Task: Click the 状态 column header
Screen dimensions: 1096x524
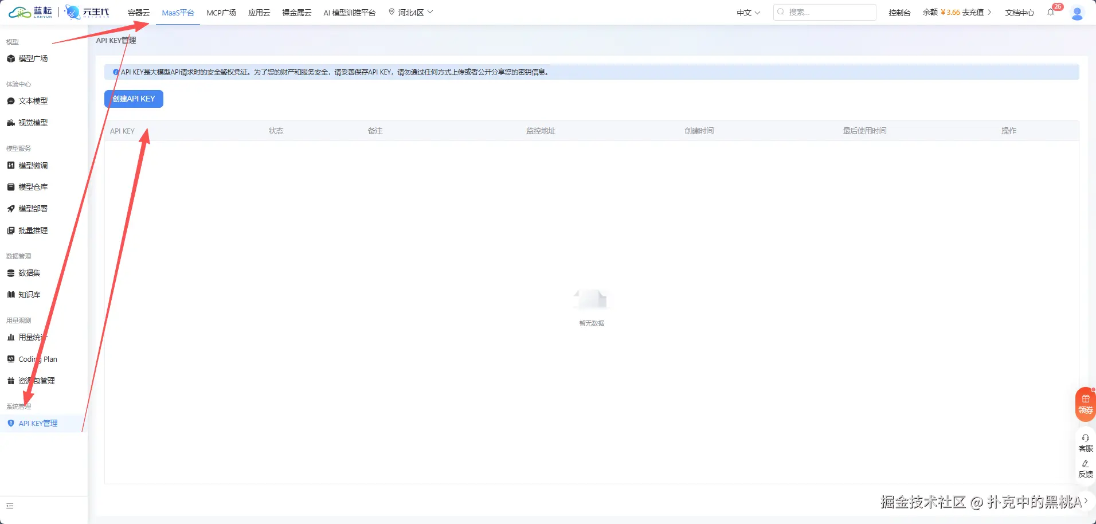Action: coord(276,131)
